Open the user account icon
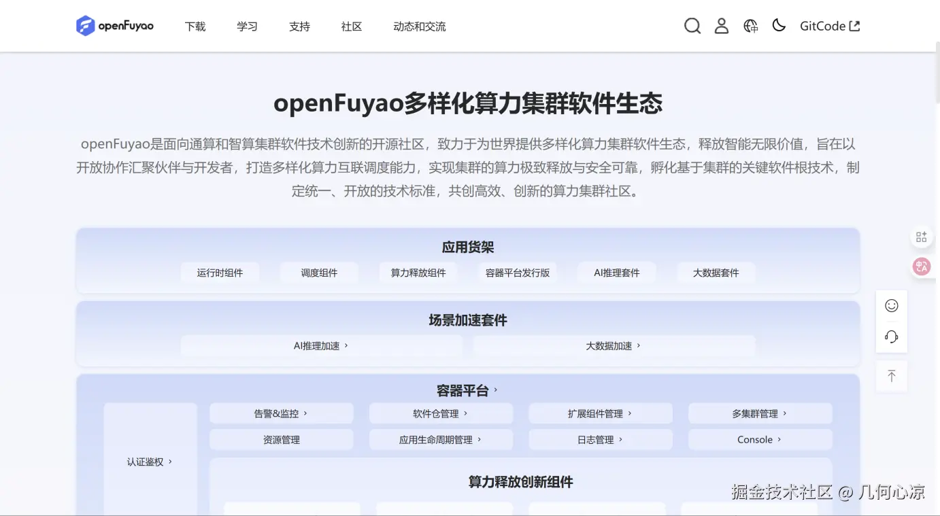Screen dimensions: 940x516 (722, 26)
